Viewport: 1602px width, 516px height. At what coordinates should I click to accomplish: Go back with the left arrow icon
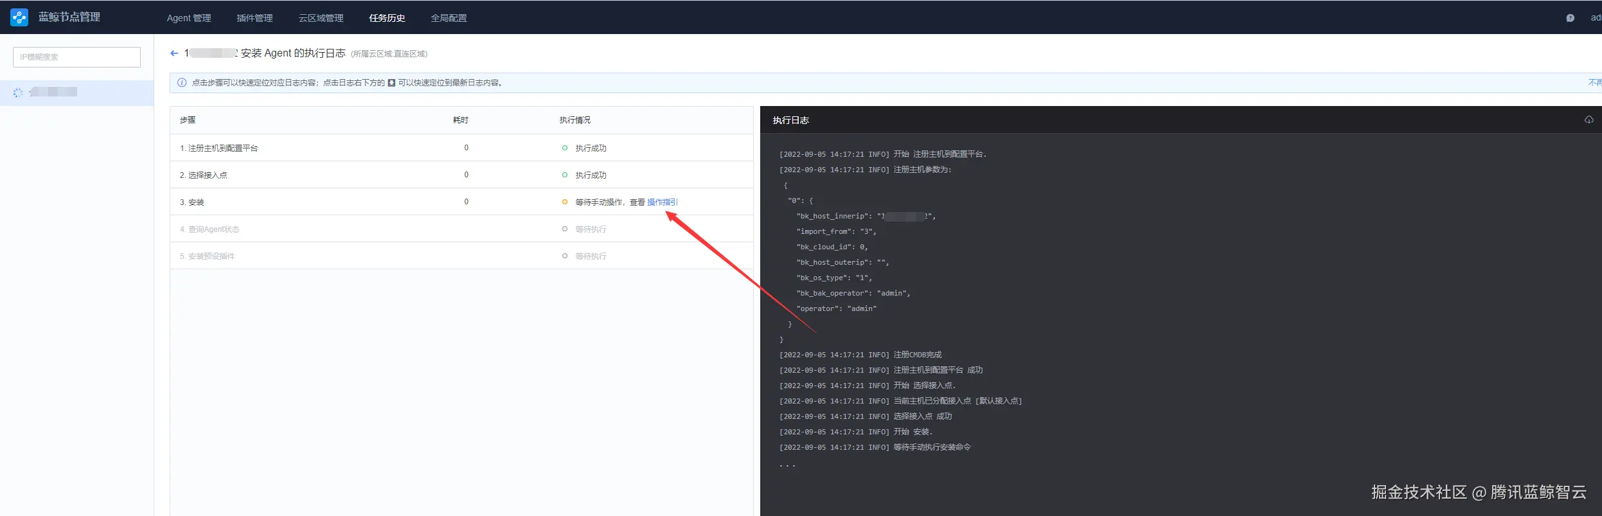pyautogui.click(x=174, y=53)
